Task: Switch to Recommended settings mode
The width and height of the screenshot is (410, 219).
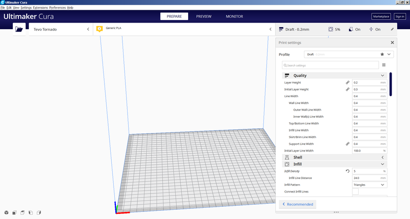Action: 298,204
